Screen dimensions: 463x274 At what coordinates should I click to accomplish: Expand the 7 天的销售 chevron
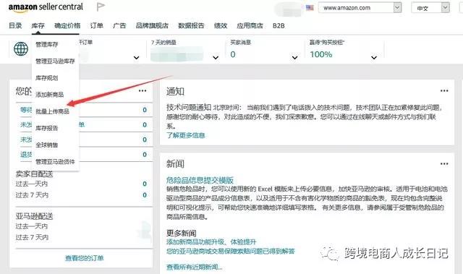pyautogui.click(x=216, y=58)
